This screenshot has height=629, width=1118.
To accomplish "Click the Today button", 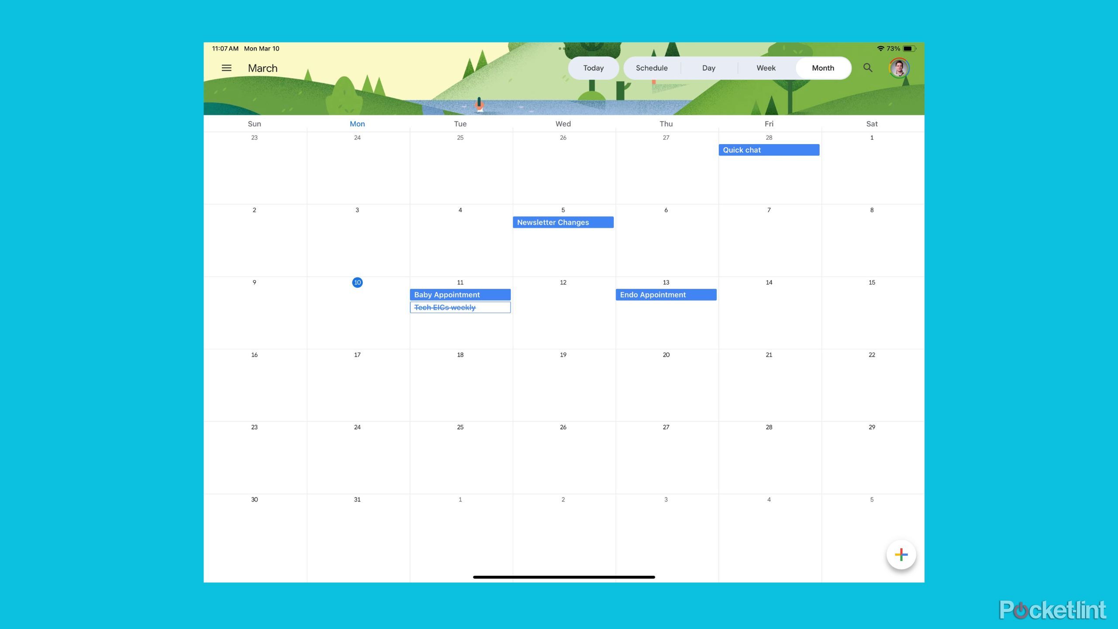I will pyautogui.click(x=594, y=68).
